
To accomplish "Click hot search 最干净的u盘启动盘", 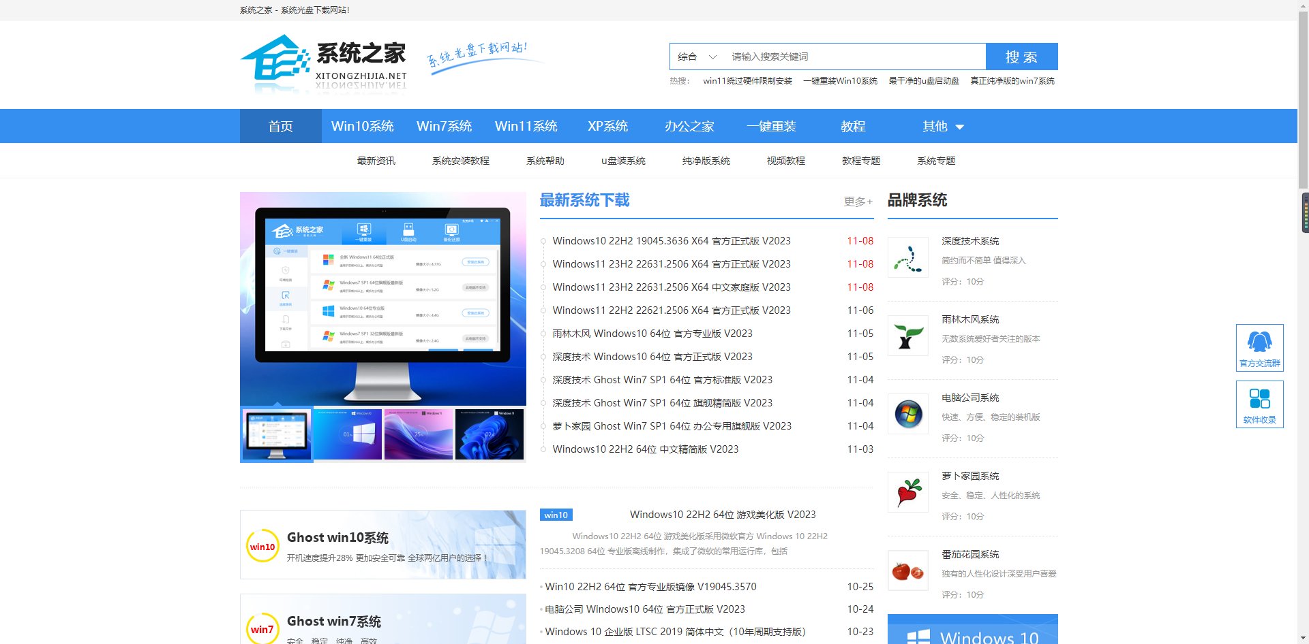I will 924,81.
